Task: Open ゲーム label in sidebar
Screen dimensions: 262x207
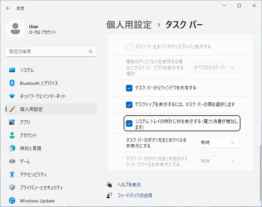Action: pos(25,161)
